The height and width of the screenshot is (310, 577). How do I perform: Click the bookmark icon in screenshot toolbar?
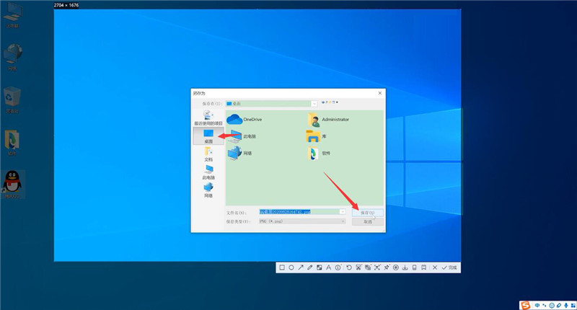424,267
